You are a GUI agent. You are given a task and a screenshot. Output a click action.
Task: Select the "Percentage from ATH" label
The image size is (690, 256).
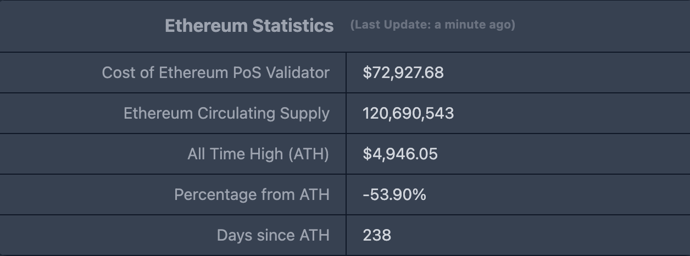click(x=252, y=194)
